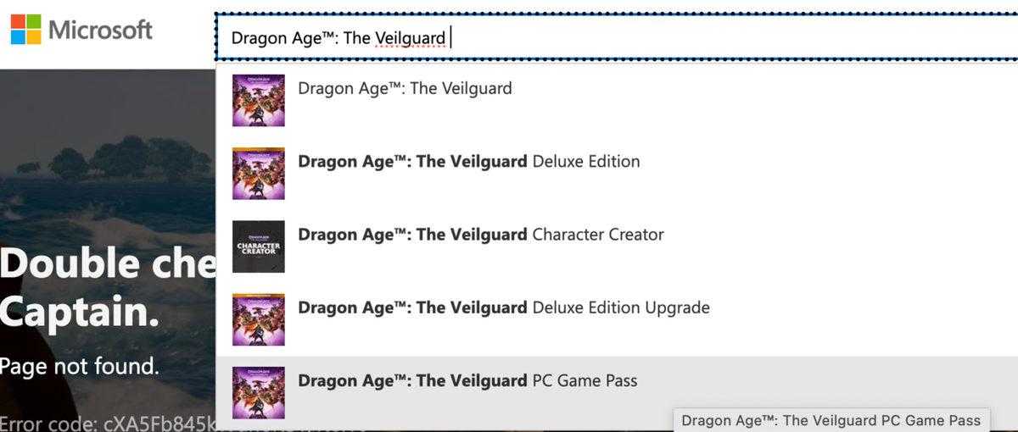Screen dimensions: 1018x432
Task: Click the "Page not found." message
Action: pyautogui.click(x=80, y=367)
